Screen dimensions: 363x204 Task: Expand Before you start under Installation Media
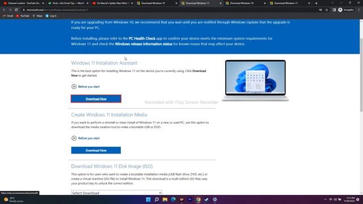86,138
